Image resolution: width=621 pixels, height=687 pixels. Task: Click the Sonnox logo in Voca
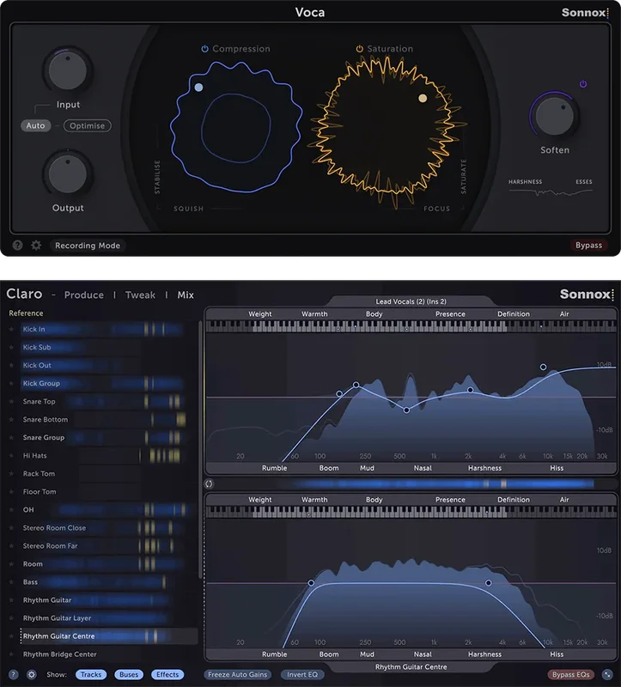click(585, 12)
